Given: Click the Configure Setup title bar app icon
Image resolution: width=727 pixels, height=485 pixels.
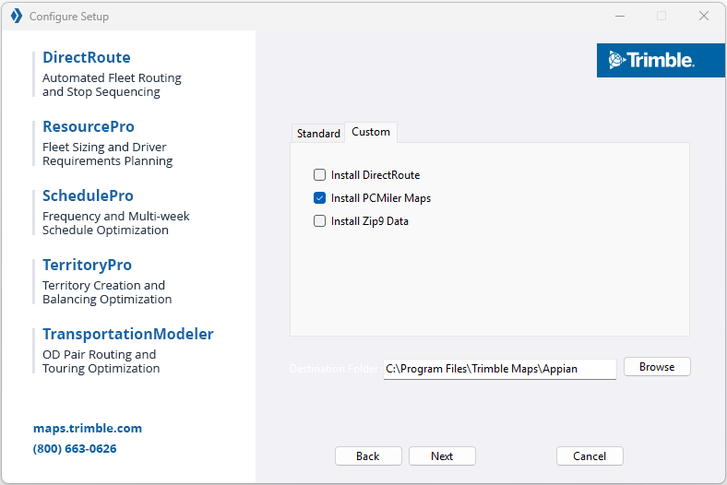Looking at the screenshot, I should [x=17, y=17].
